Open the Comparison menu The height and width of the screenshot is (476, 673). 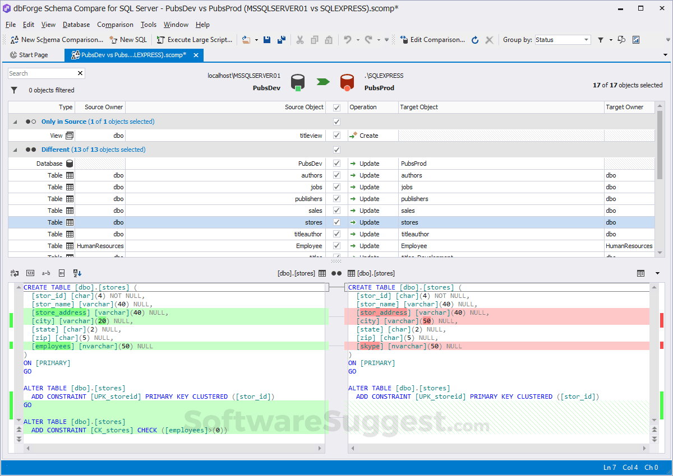(x=115, y=24)
